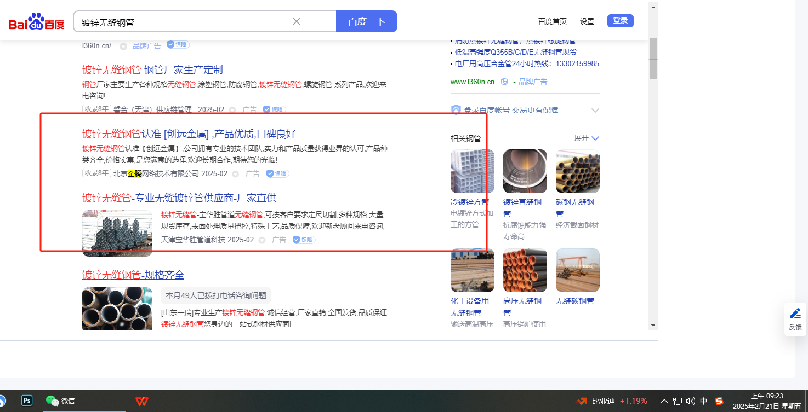Expand the arrow after 北京企腾网络技术有限公司 2025-02

click(x=236, y=173)
